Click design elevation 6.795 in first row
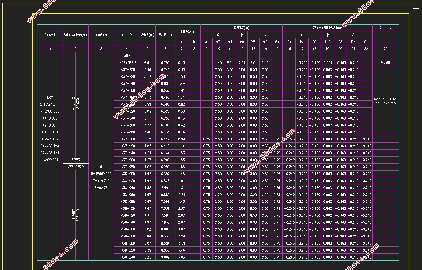This screenshot has height=270, width=422. [165, 63]
